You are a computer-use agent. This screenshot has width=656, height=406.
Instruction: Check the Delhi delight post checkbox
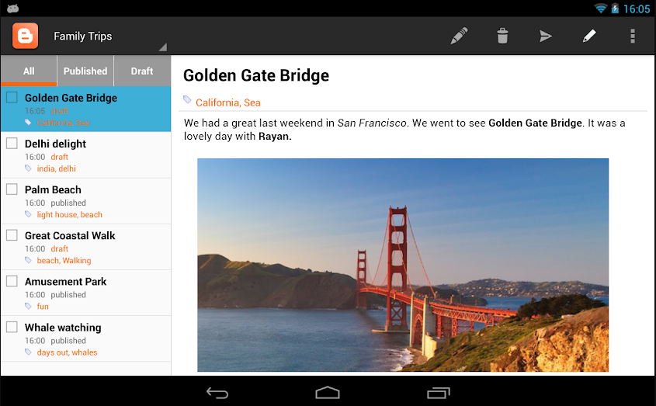tap(12, 144)
